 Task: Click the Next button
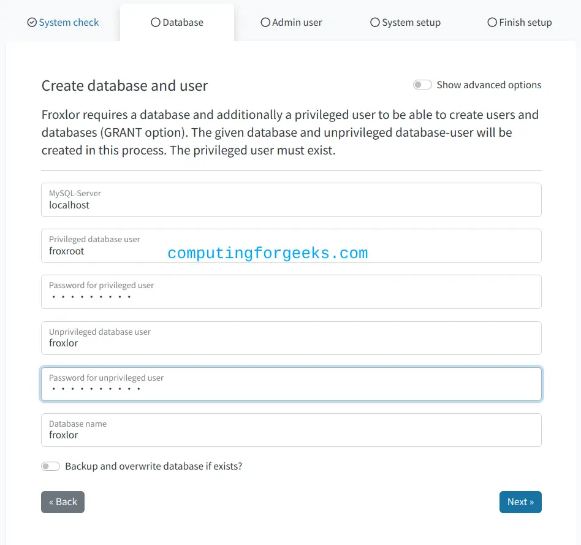point(520,502)
